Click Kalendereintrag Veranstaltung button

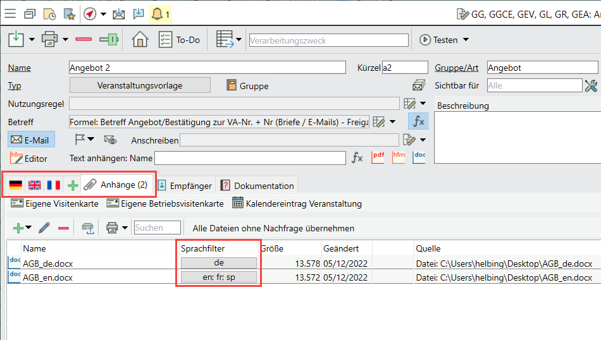[x=297, y=203]
